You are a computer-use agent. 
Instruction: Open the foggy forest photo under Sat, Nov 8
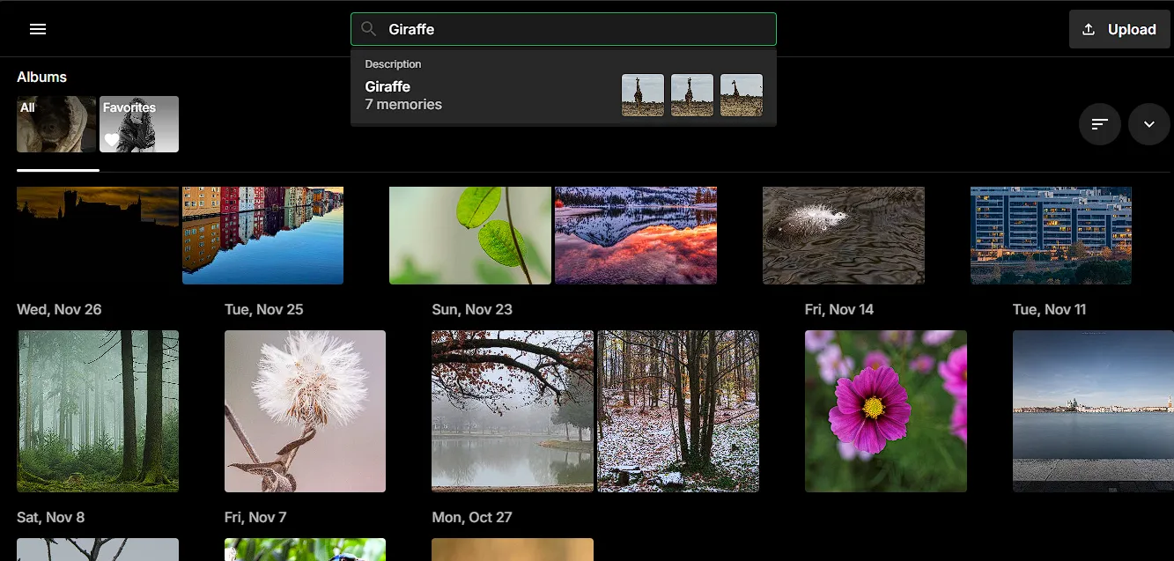98,411
